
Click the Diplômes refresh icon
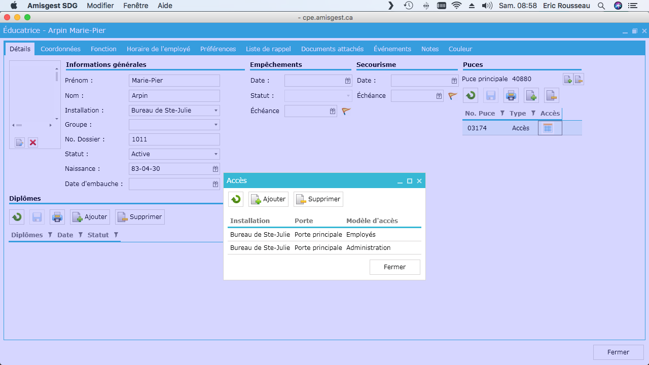click(17, 217)
